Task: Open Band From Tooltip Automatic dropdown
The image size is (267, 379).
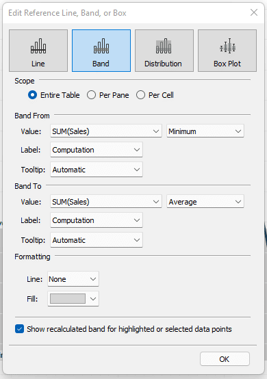Action: [97, 170]
